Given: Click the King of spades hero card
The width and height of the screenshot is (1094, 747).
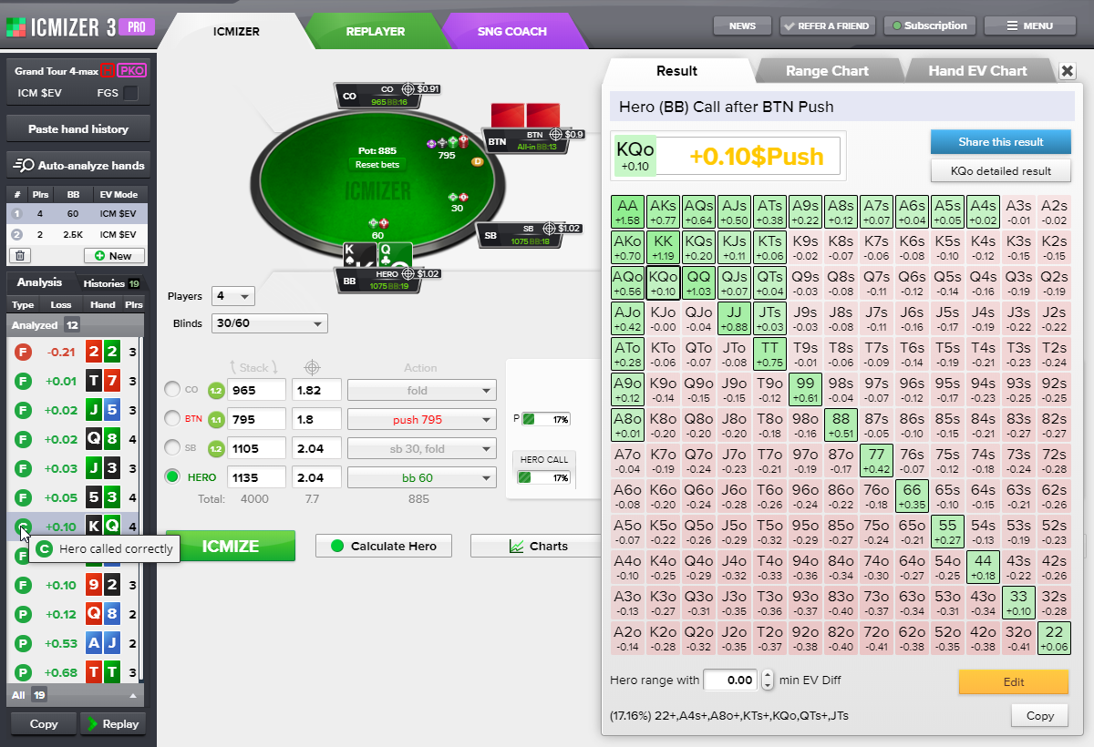Looking at the screenshot, I should coord(359,257).
